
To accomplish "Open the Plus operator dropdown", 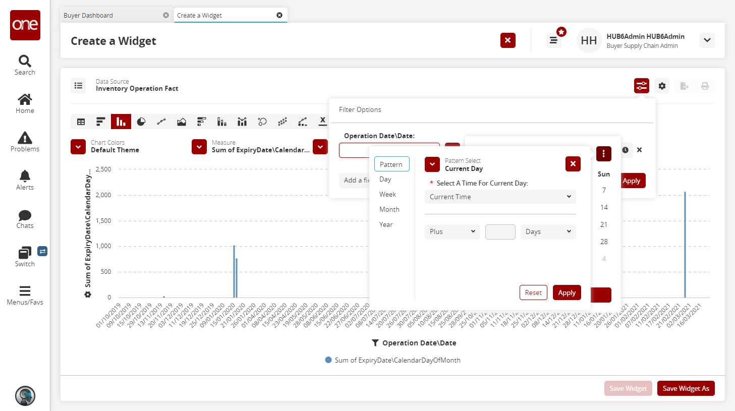I will 453,231.
